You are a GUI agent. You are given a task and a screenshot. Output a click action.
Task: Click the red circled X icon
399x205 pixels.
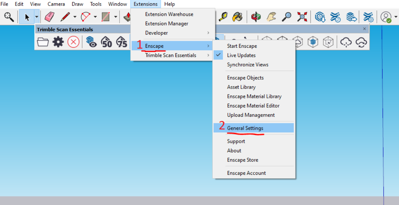[73, 42]
